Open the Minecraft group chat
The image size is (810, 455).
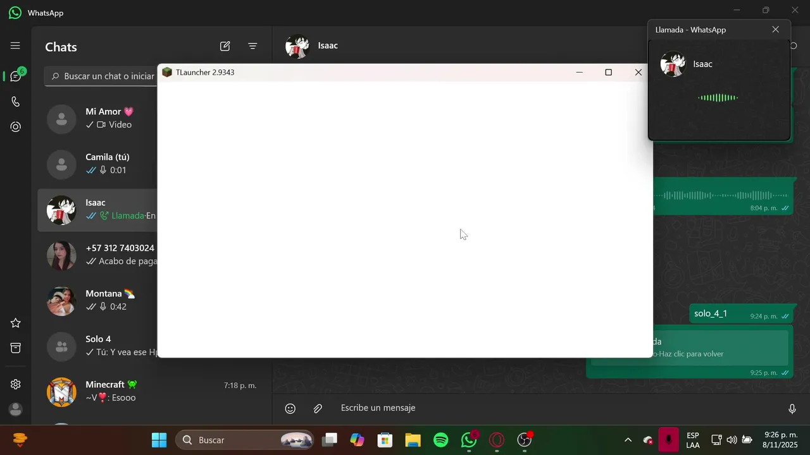click(152, 391)
